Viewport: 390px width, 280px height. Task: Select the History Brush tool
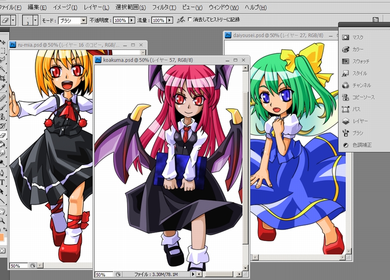coord(2,125)
